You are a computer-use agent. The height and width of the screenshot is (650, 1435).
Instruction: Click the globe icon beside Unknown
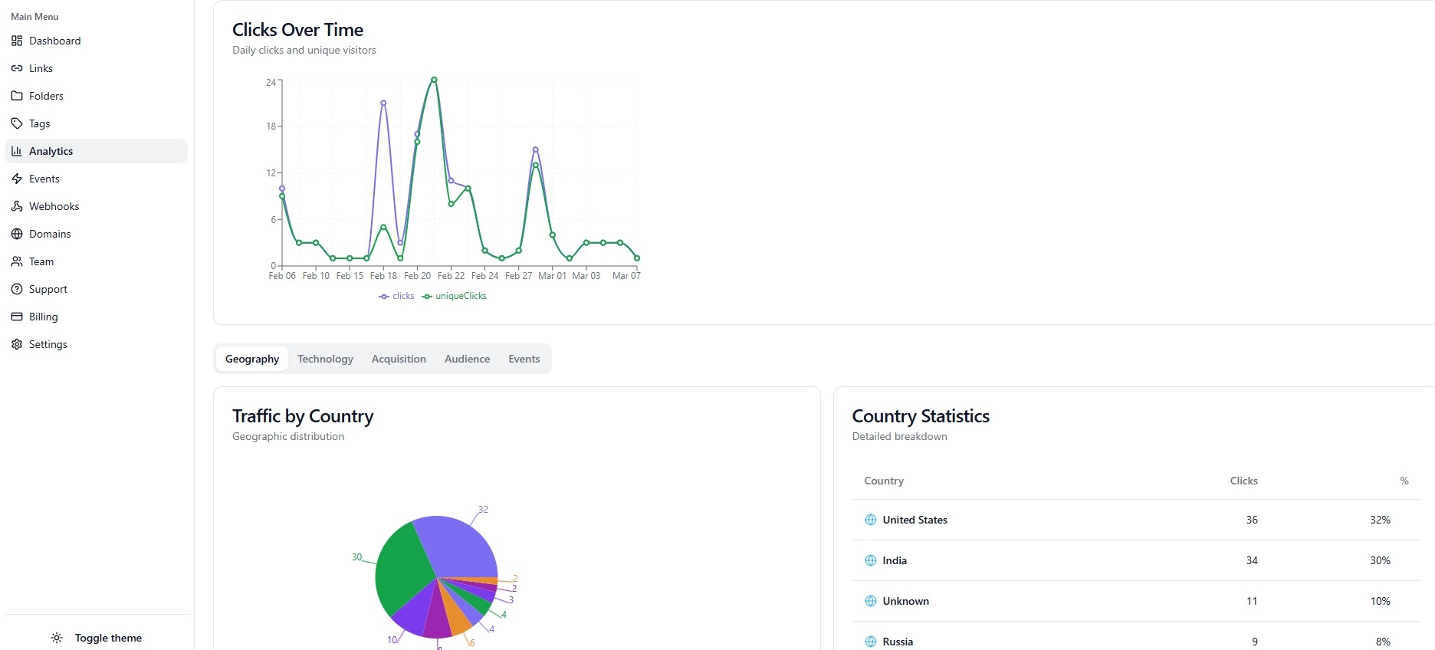pos(871,601)
